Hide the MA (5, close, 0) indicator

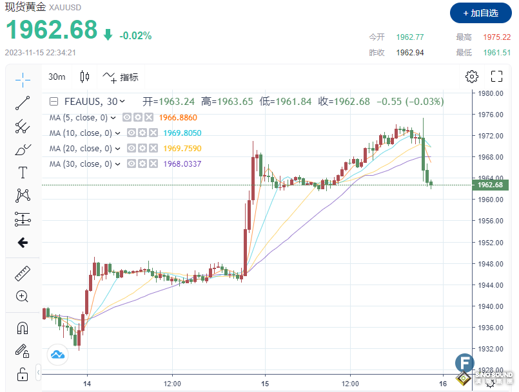click(x=127, y=118)
